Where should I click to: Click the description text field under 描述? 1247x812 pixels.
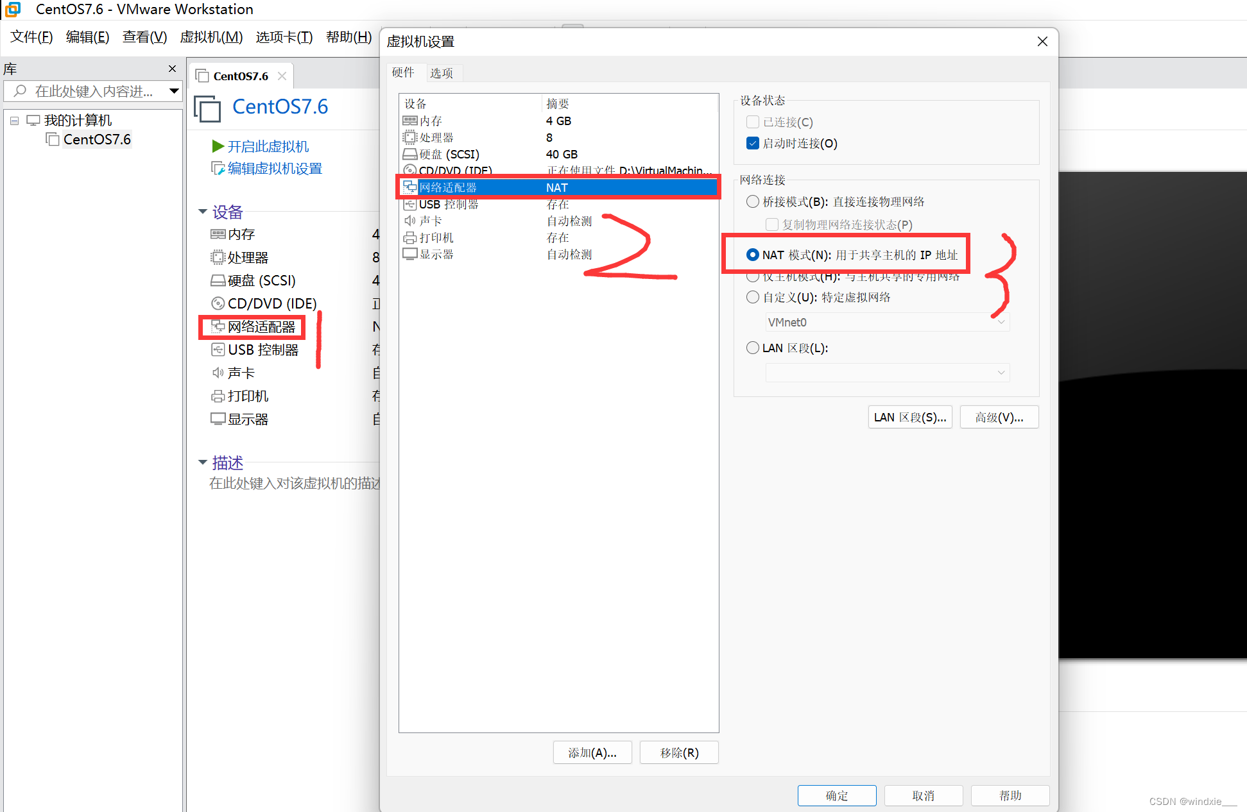tap(295, 483)
